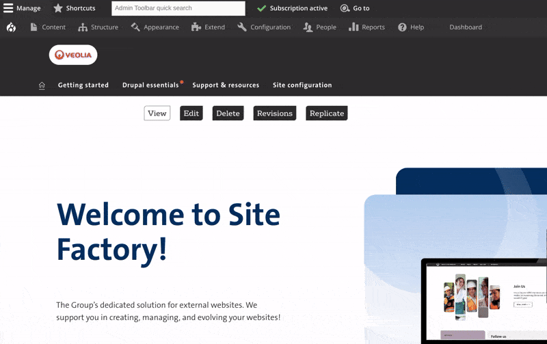
Task: Select the Delete tab
Action: click(x=228, y=113)
